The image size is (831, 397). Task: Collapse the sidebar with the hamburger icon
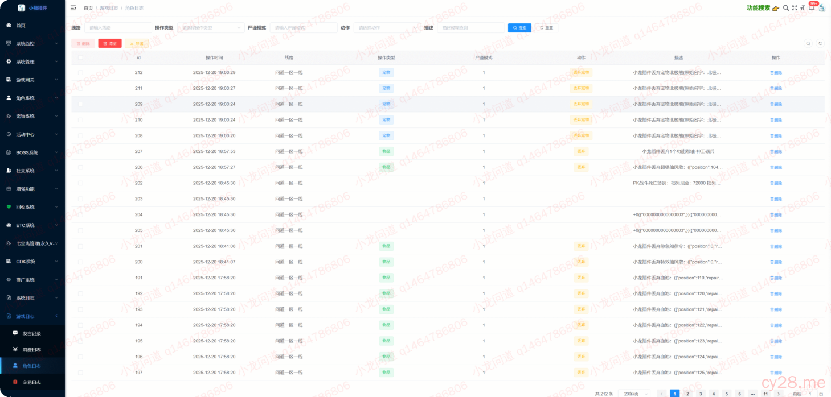tap(73, 8)
